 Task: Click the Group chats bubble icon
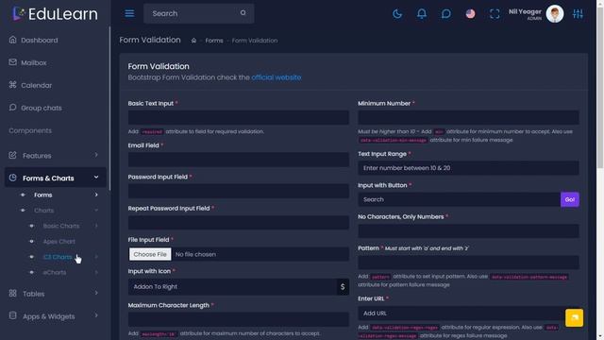pyautogui.click(x=12, y=107)
